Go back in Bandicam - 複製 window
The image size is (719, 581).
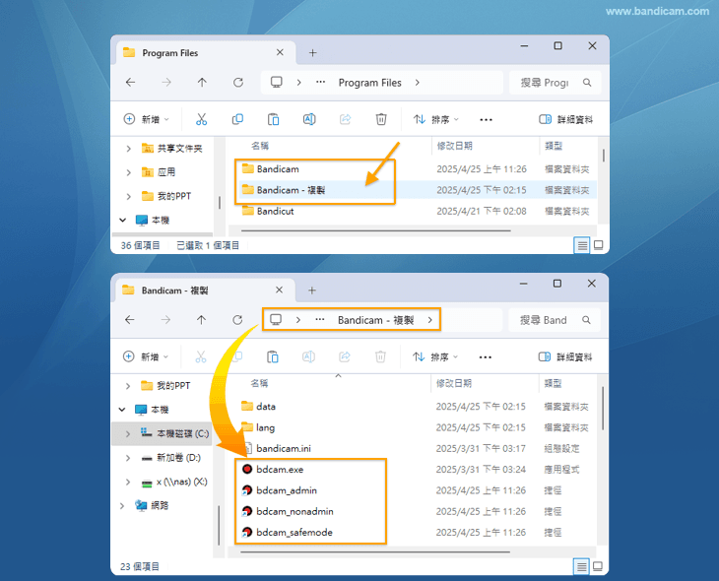click(x=130, y=320)
